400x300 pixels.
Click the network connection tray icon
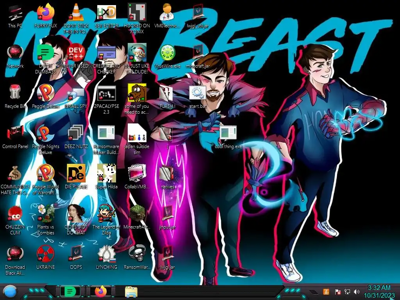coord(347,291)
